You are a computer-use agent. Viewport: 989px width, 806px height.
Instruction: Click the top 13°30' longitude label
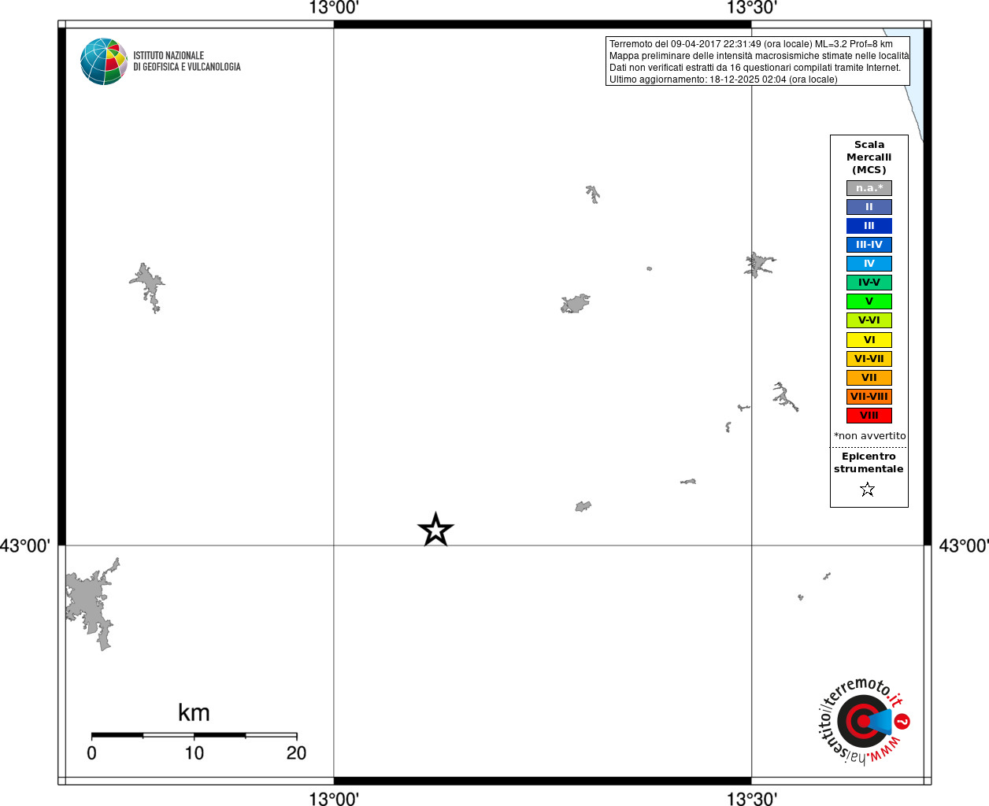[x=752, y=8]
